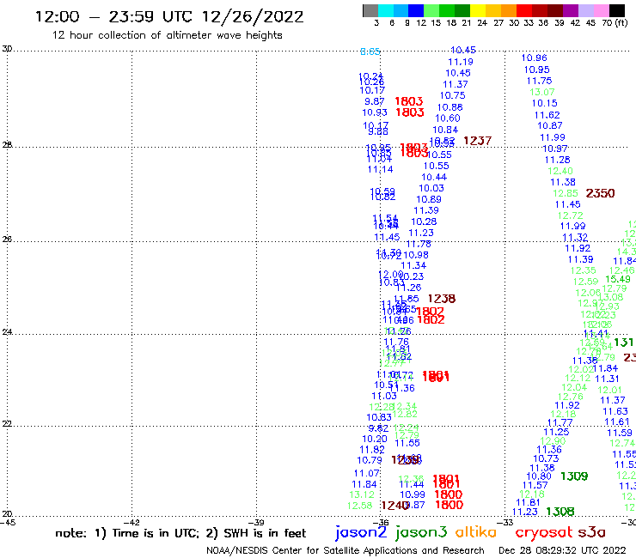
Task: Click the wave height value '10.60'
Action: coord(448,118)
